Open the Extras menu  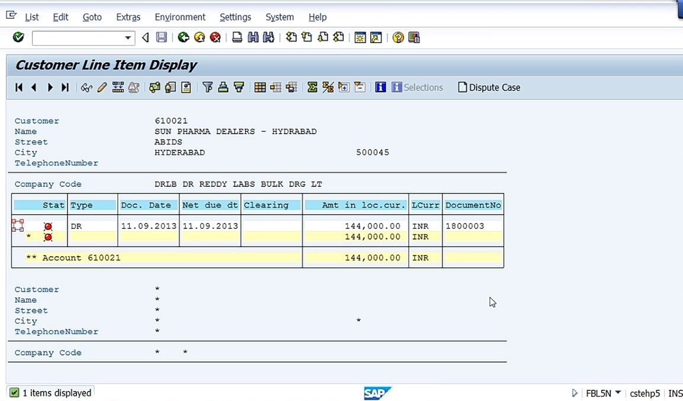[x=128, y=17]
